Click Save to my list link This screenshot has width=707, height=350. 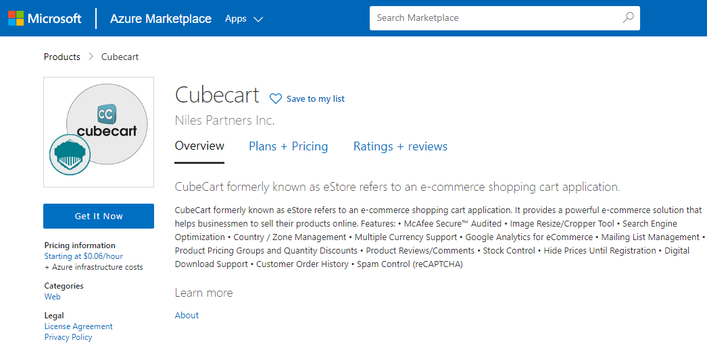(316, 99)
